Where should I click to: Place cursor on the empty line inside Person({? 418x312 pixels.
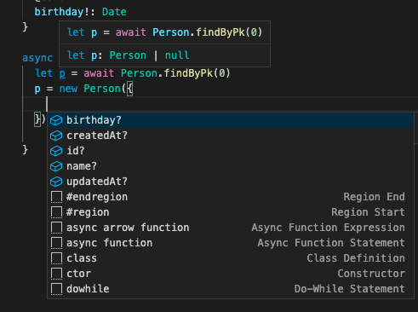220,104
